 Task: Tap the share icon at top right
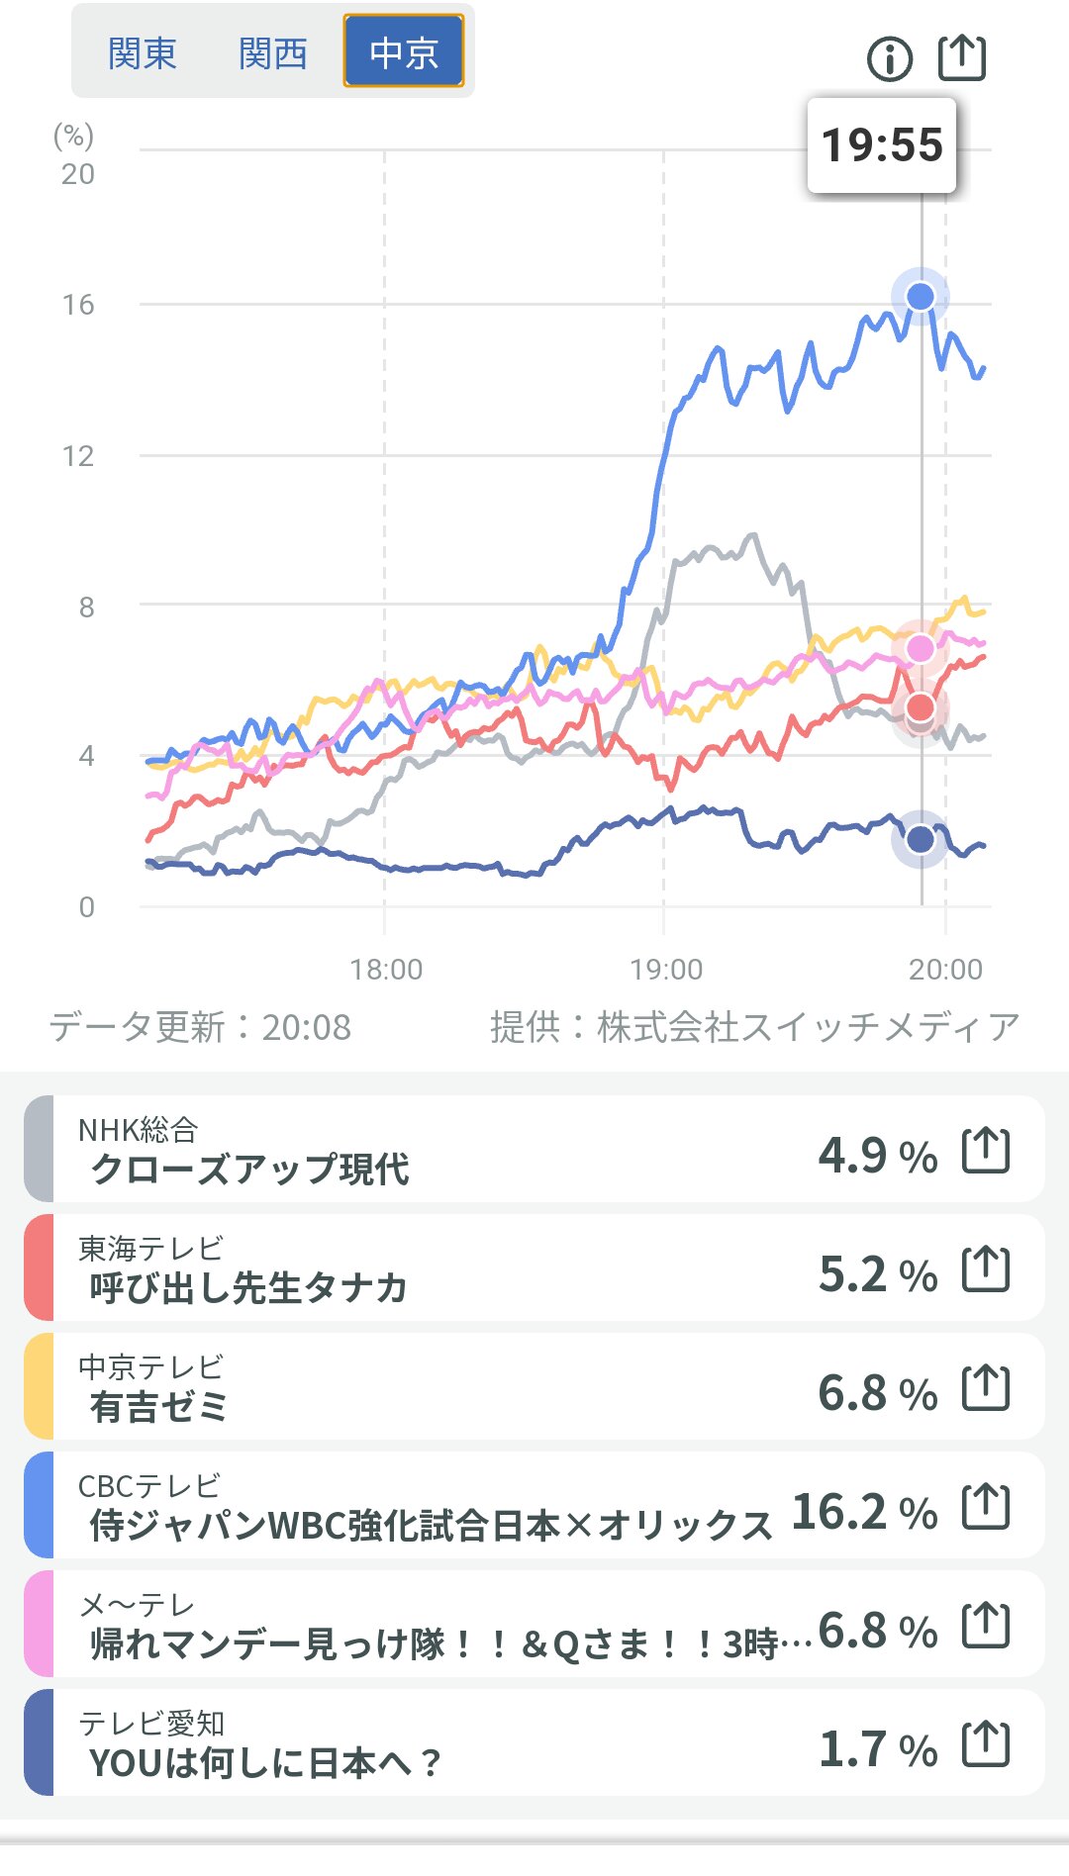tap(962, 57)
